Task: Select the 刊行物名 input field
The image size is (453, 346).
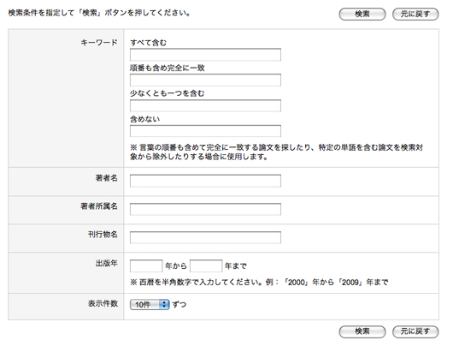Action: tap(205, 237)
